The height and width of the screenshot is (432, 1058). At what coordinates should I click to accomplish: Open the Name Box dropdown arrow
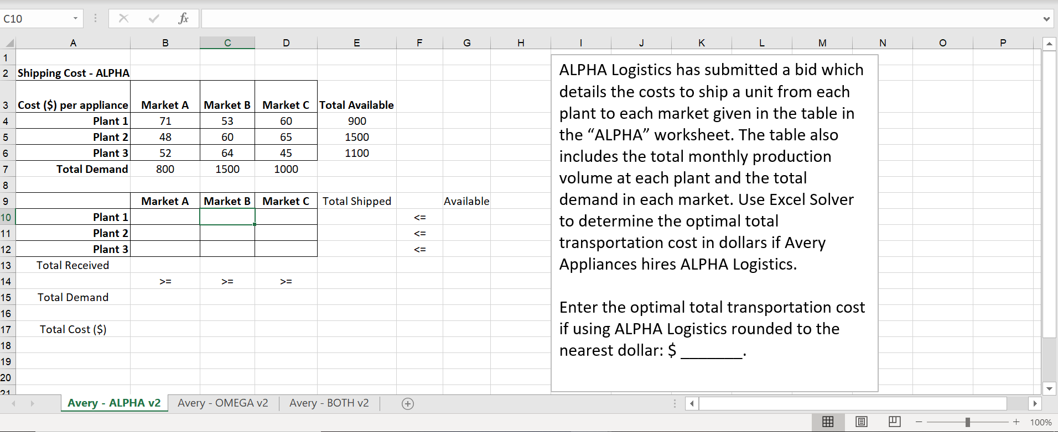coord(75,19)
